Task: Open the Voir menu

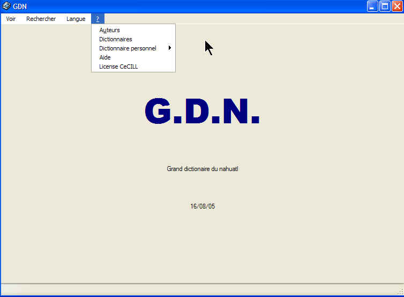Action: pyautogui.click(x=11, y=19)
